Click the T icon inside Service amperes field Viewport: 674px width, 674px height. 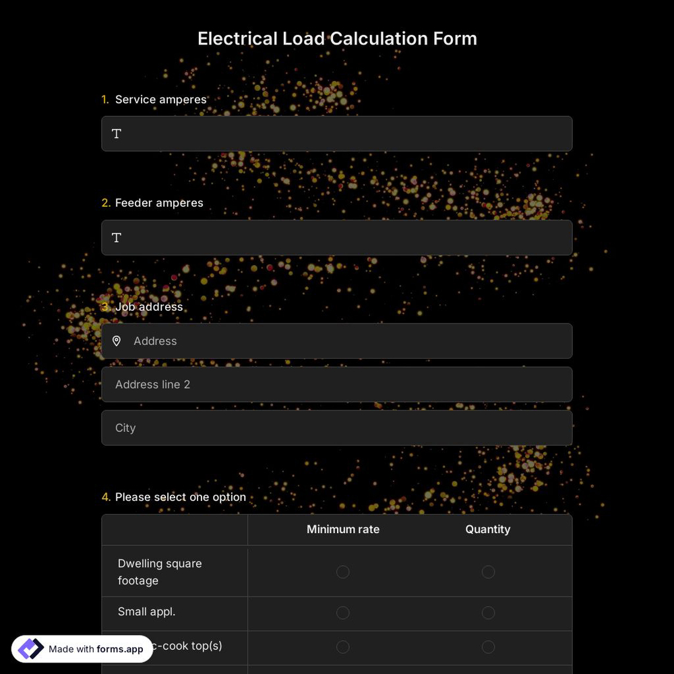click(116, 133)
